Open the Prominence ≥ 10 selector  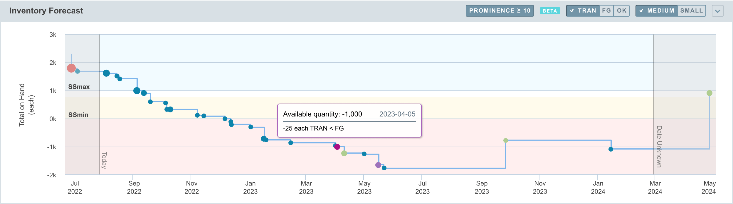(x=500, y=11)
